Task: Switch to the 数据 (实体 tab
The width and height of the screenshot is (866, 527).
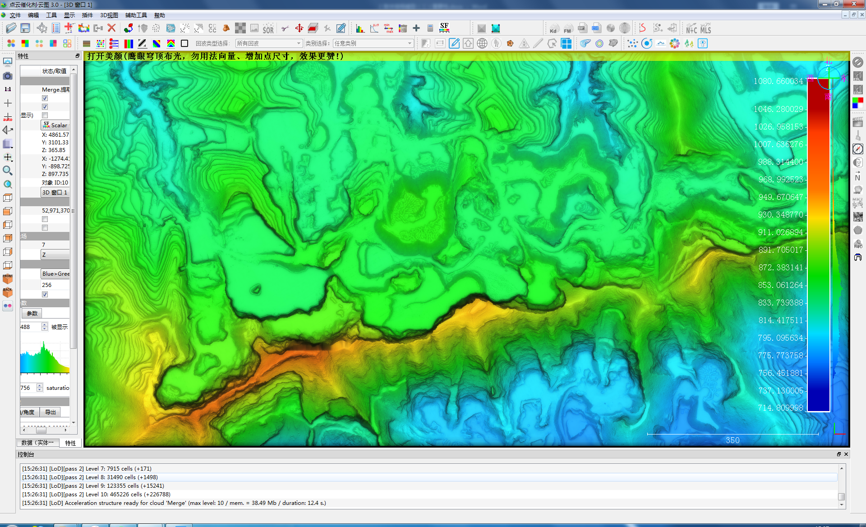Action: (37, 443)
